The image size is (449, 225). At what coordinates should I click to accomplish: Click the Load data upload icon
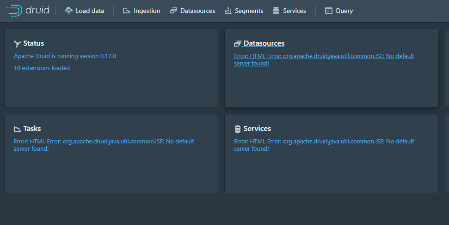click(69, 11)
